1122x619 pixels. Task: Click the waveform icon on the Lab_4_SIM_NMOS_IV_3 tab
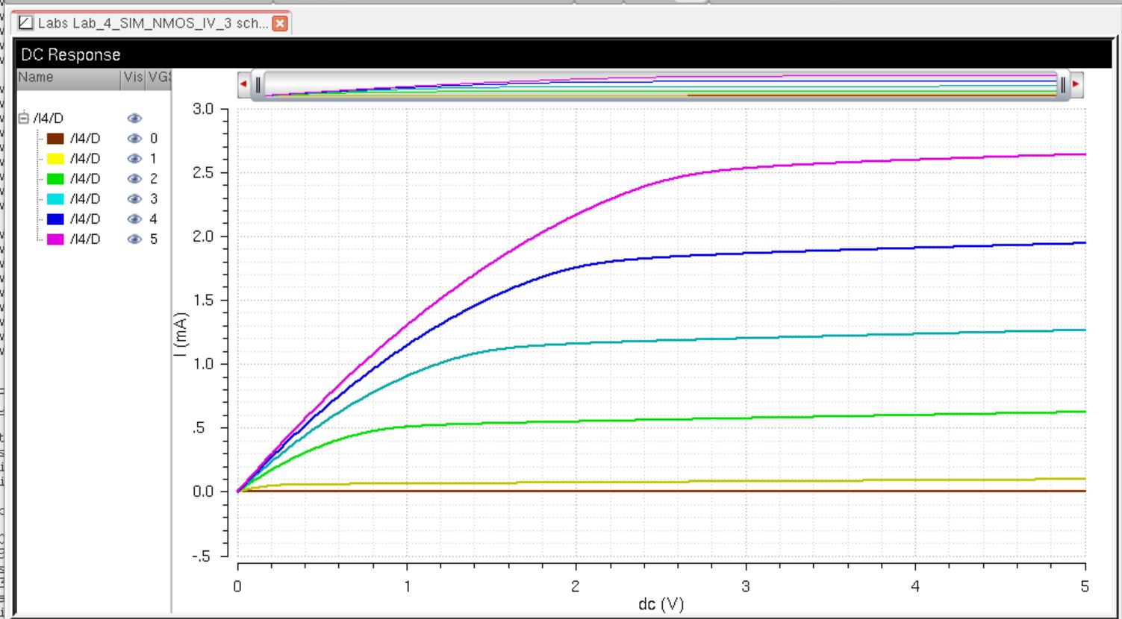tap(26, 23)
